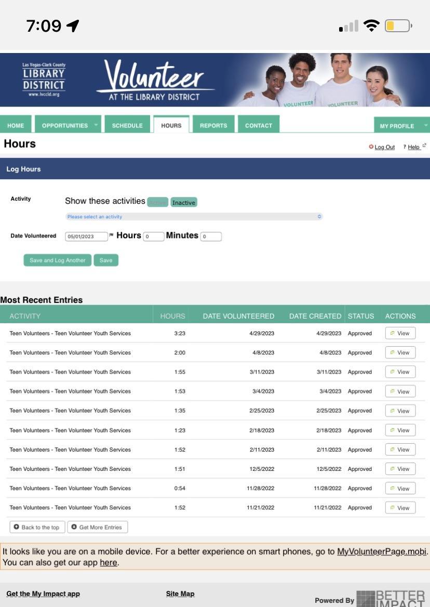Open the REPORTS tab
This screenshot has width=430, height=607.
213,125
